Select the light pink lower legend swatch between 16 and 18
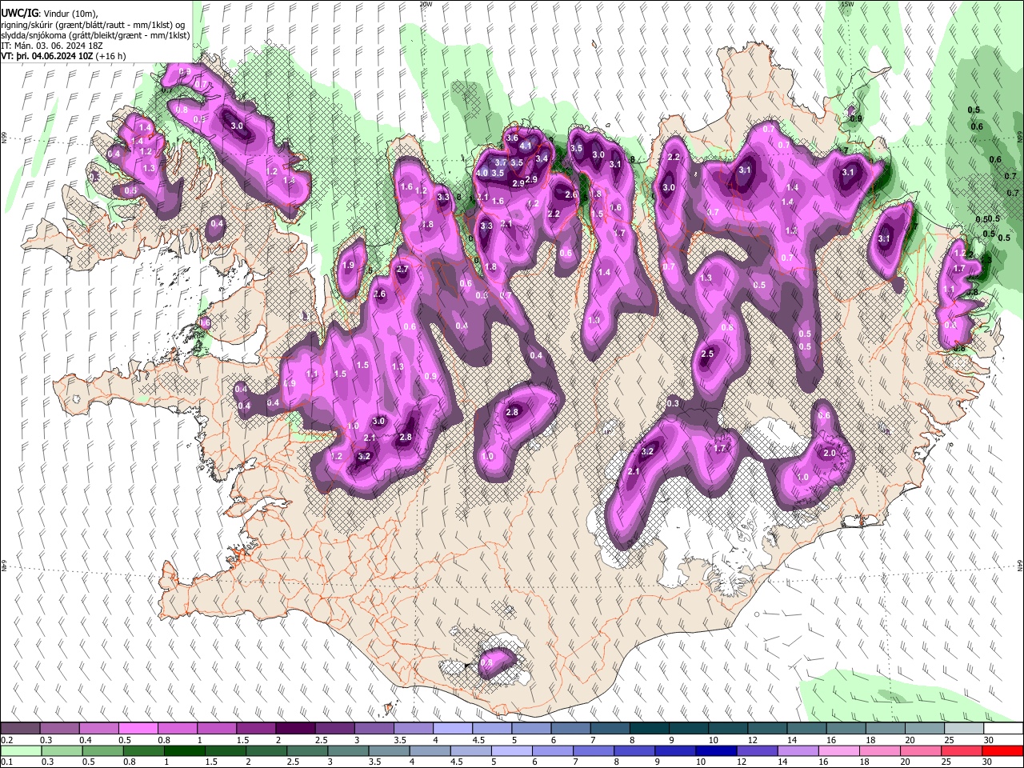The width and height of the screenshot is (1024, 768). pos(840,750)
